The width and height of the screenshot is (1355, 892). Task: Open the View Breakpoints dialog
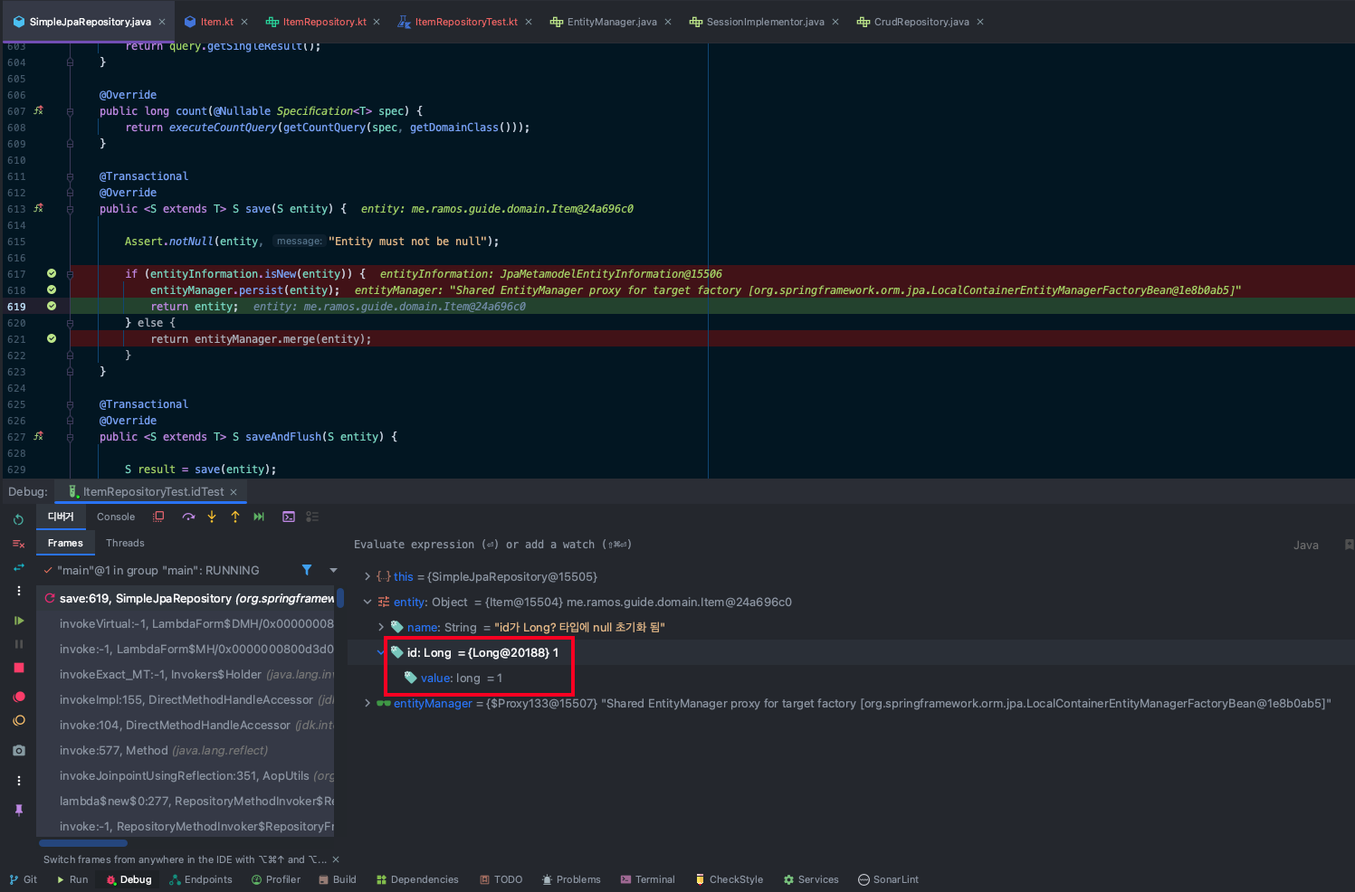click(18, 697)
